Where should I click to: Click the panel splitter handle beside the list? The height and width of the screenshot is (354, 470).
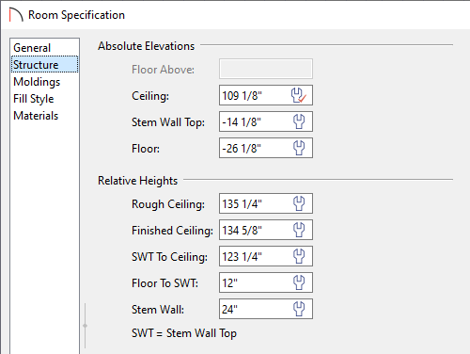tap(85, 326)
